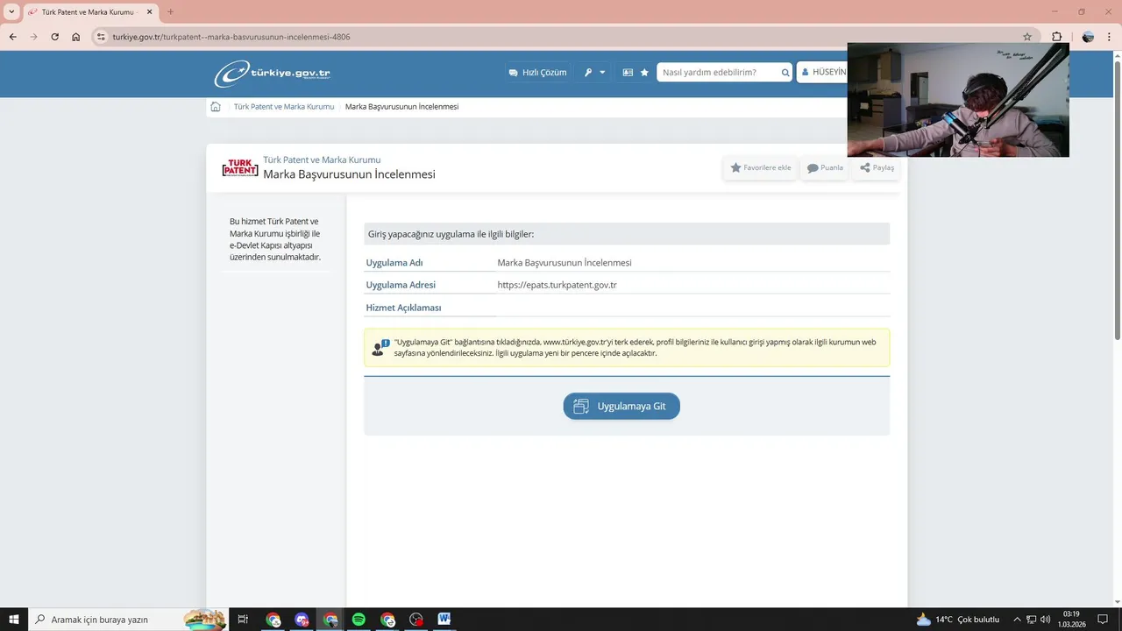
Task: Expand the key icon dropdown in header
Action: [594, 73]
